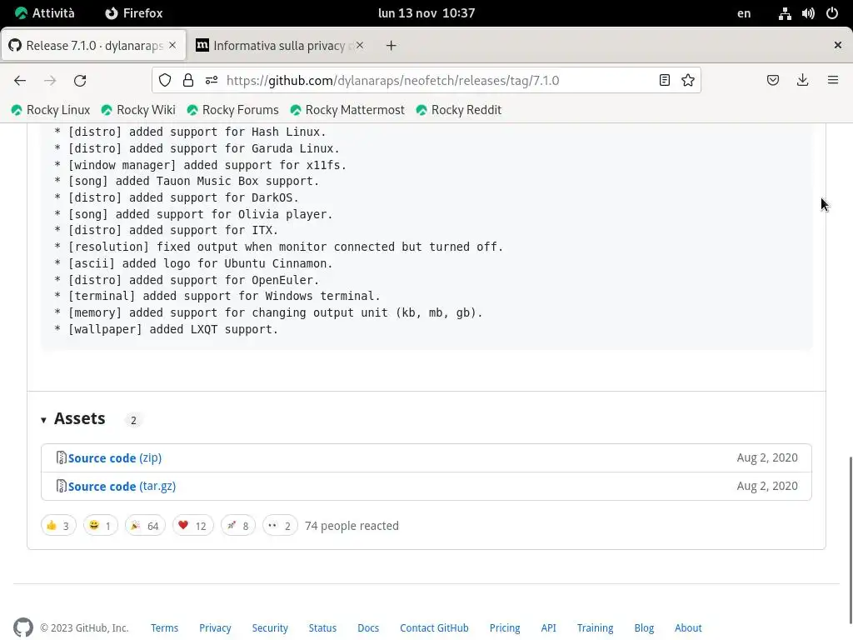
Task: Open the Pricing footer link
Action: (x=505, y=627)
